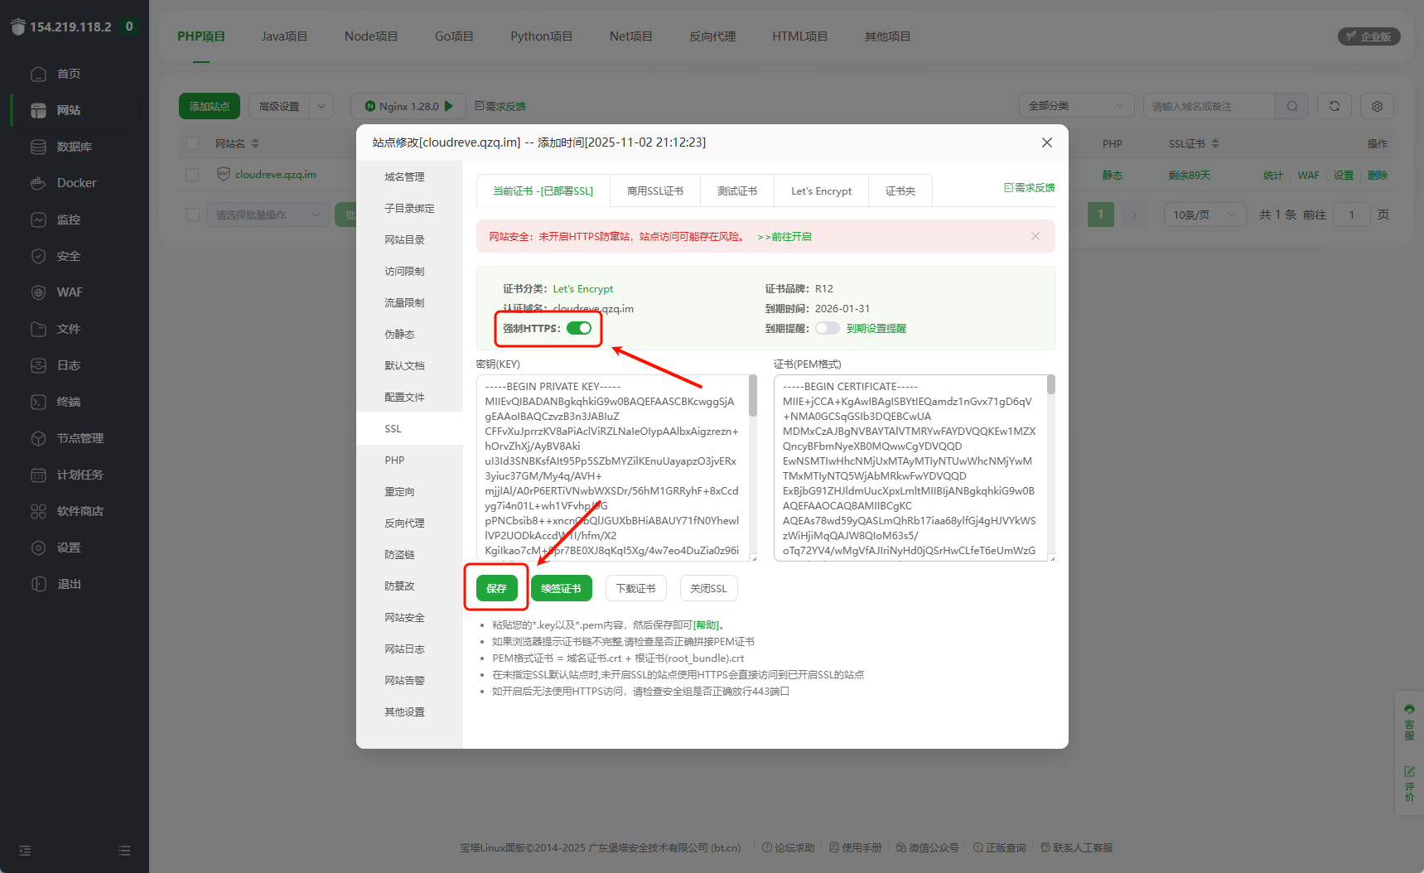Open the software store sidebar icon

(x=38, y=511)
